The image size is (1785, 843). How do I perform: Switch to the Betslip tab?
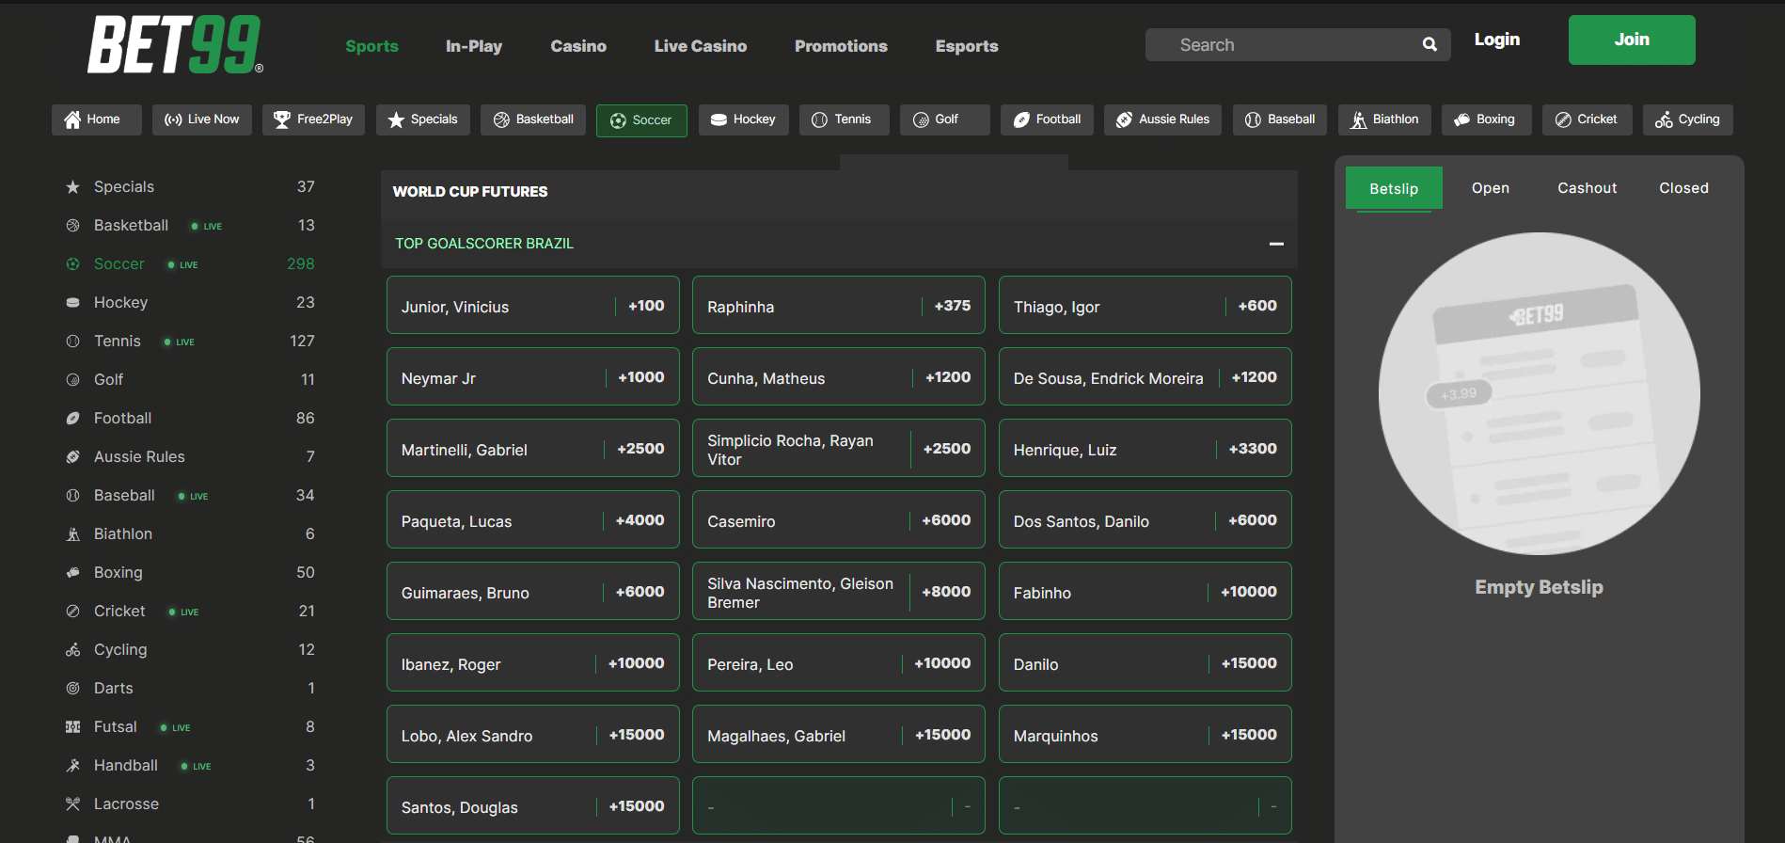(x=1394, y=188)
